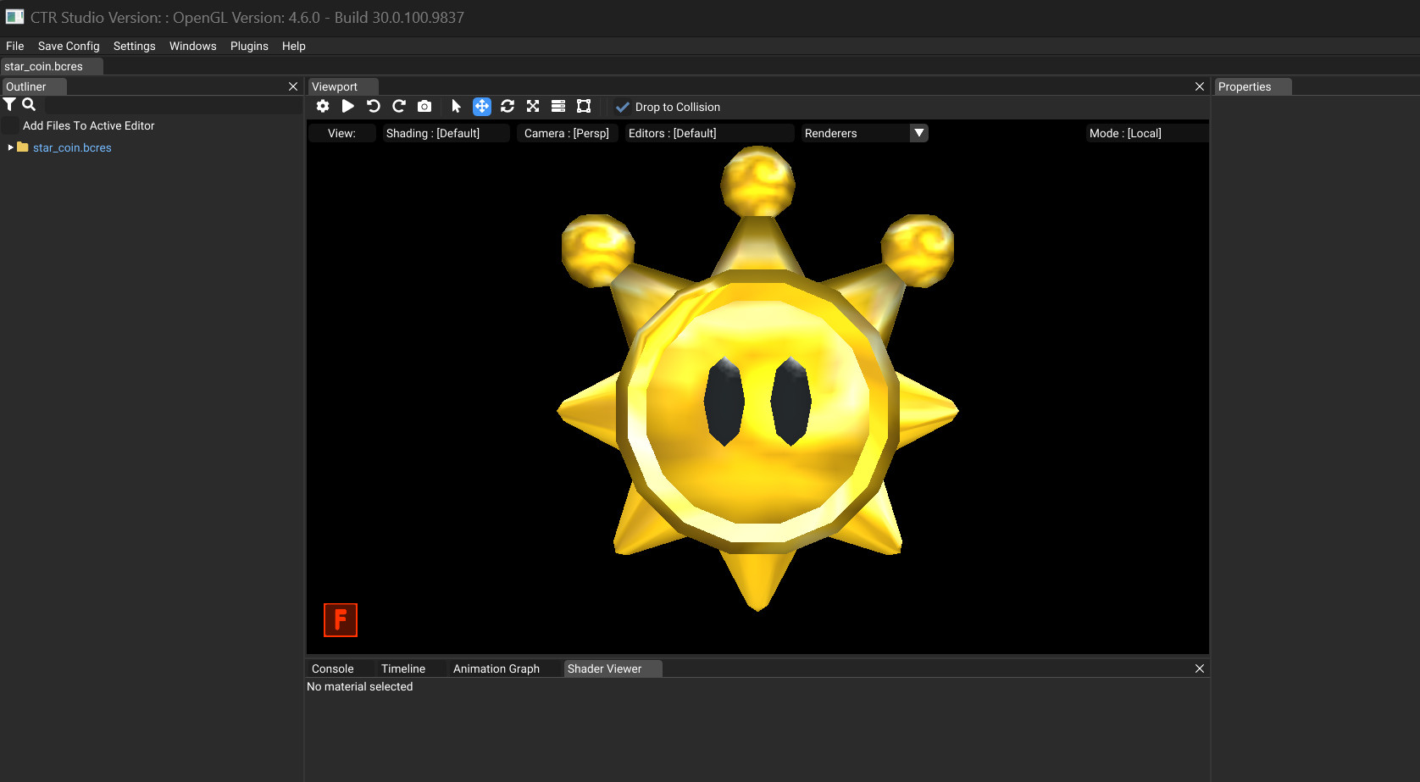The height and width of the screenshot is (782, 1420).
Task: Click the redo arrow icon
Action: coord(399,107)
